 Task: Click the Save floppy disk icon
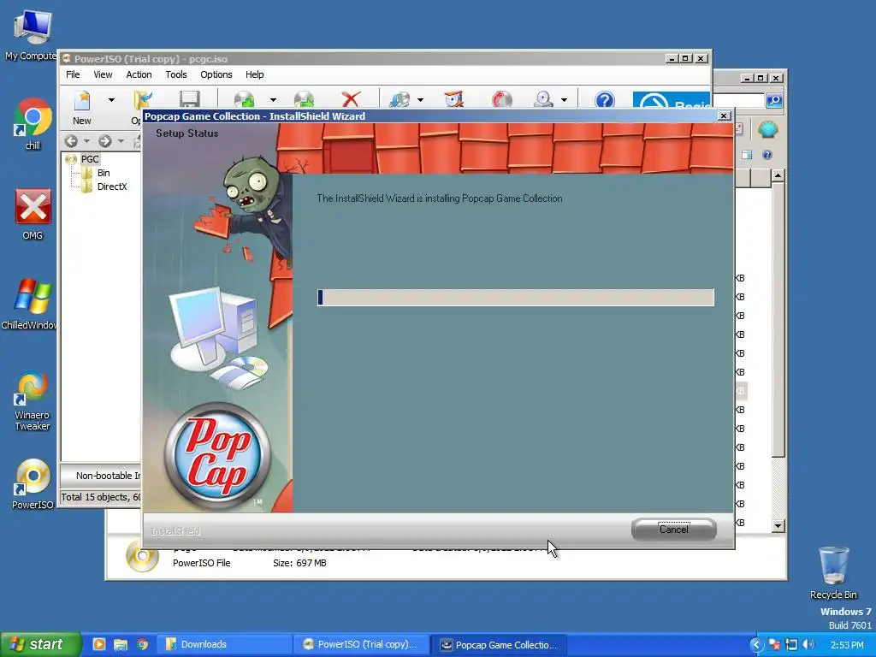190,99
